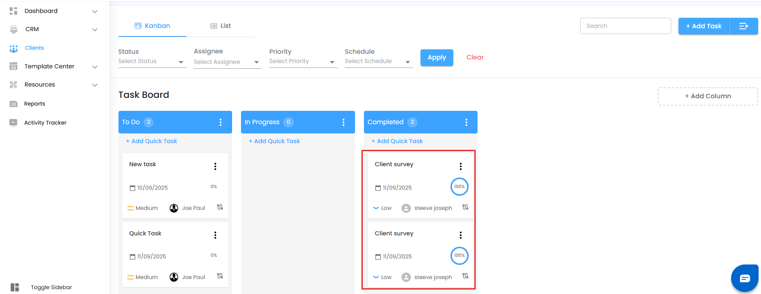The image size is (761, 294).
Task: Click the Clients sidebar icon
Action: click(14, 48)
